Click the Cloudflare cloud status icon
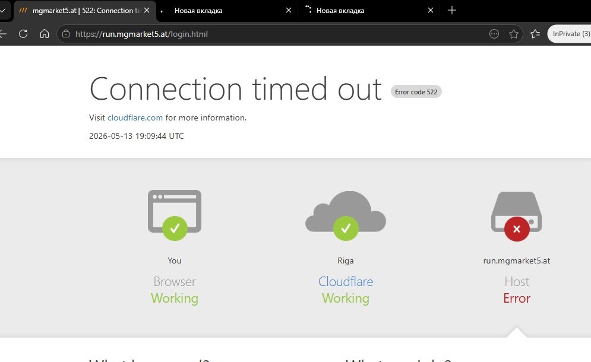Image resolution: width=591 pixels, height=362 pixels. 346,215
